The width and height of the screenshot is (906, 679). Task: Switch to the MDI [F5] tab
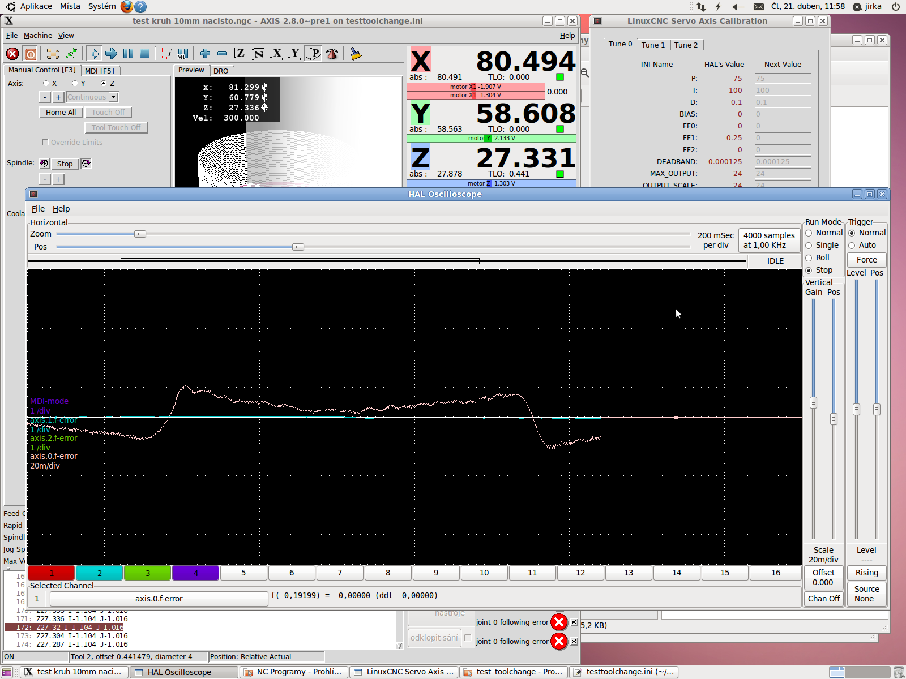(x=100, y=71)
